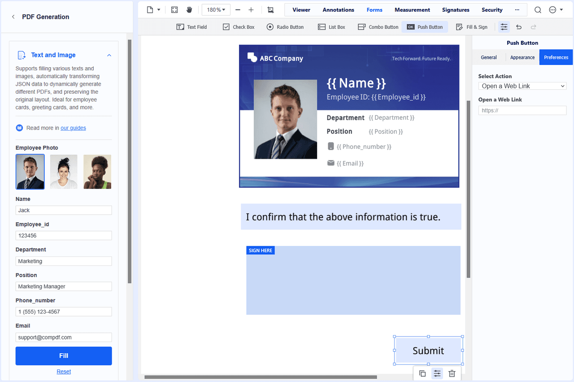Toggle the properties panel sliders icon in toolbar
This screenshot has width=574, height=382.
coord(504,27)
